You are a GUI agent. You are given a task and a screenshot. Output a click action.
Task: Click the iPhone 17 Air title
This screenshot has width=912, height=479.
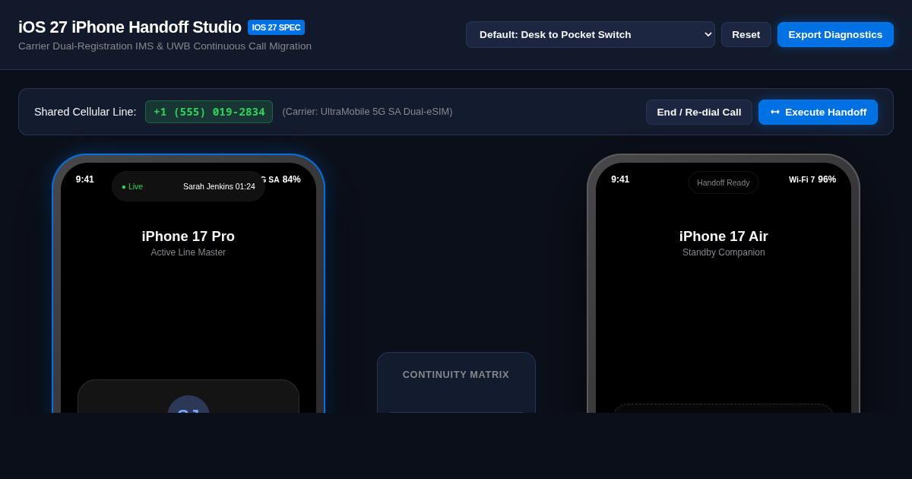pos(724,236)
